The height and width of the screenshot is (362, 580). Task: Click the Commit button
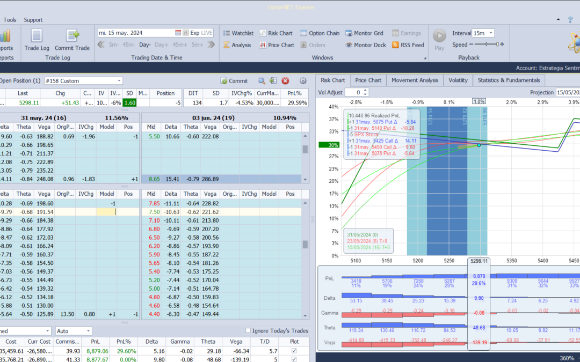pyautogui.click(x=234, y=81)
